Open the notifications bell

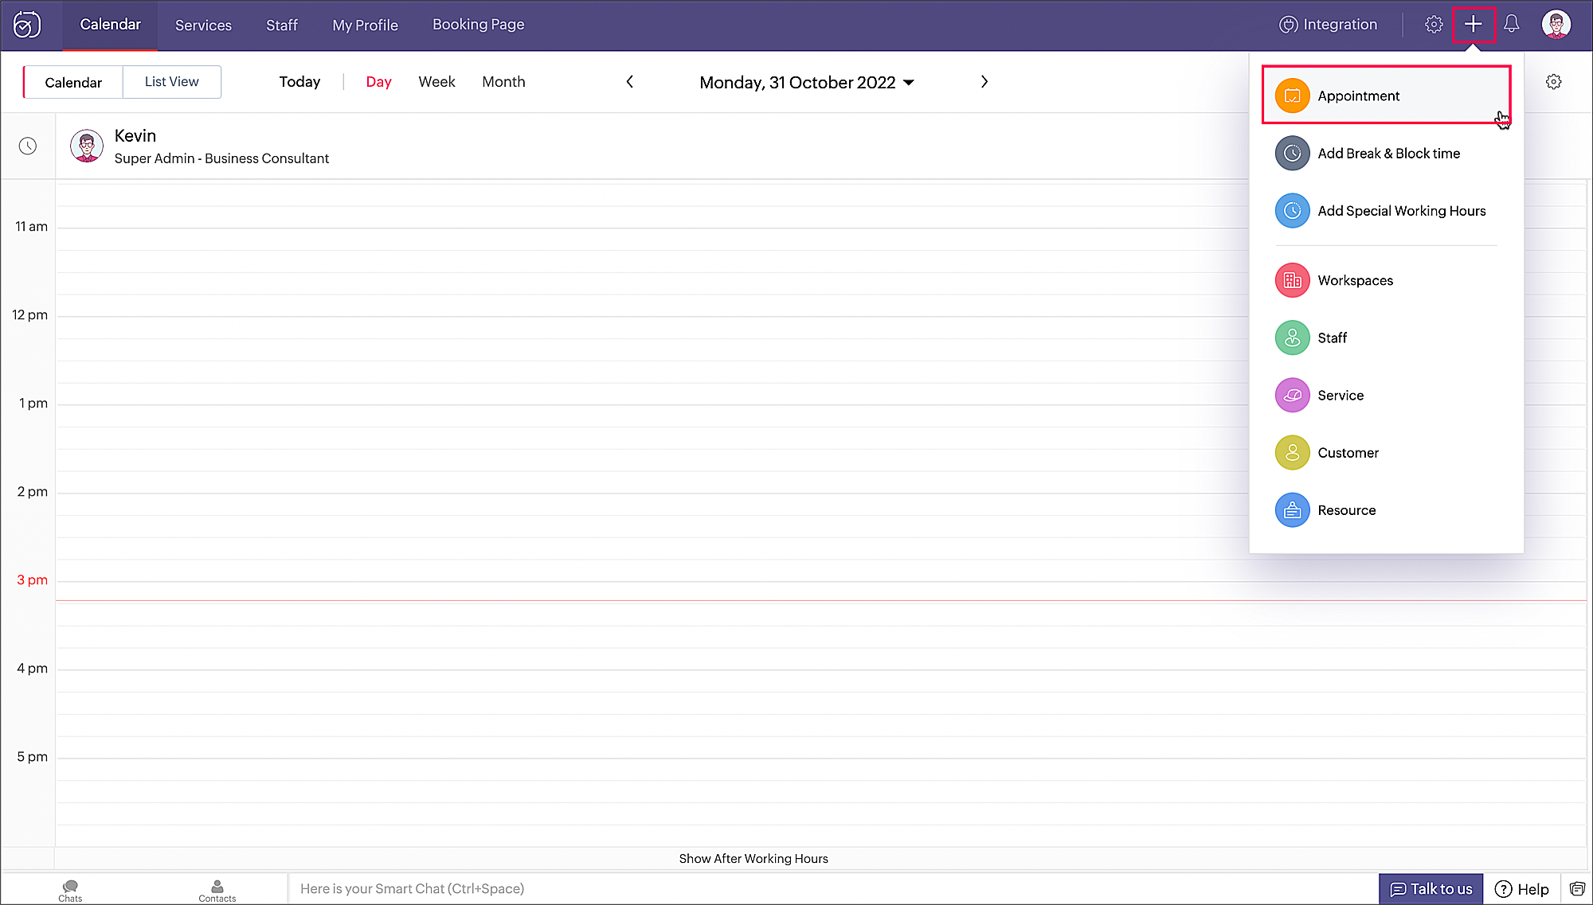[1511, 25]
